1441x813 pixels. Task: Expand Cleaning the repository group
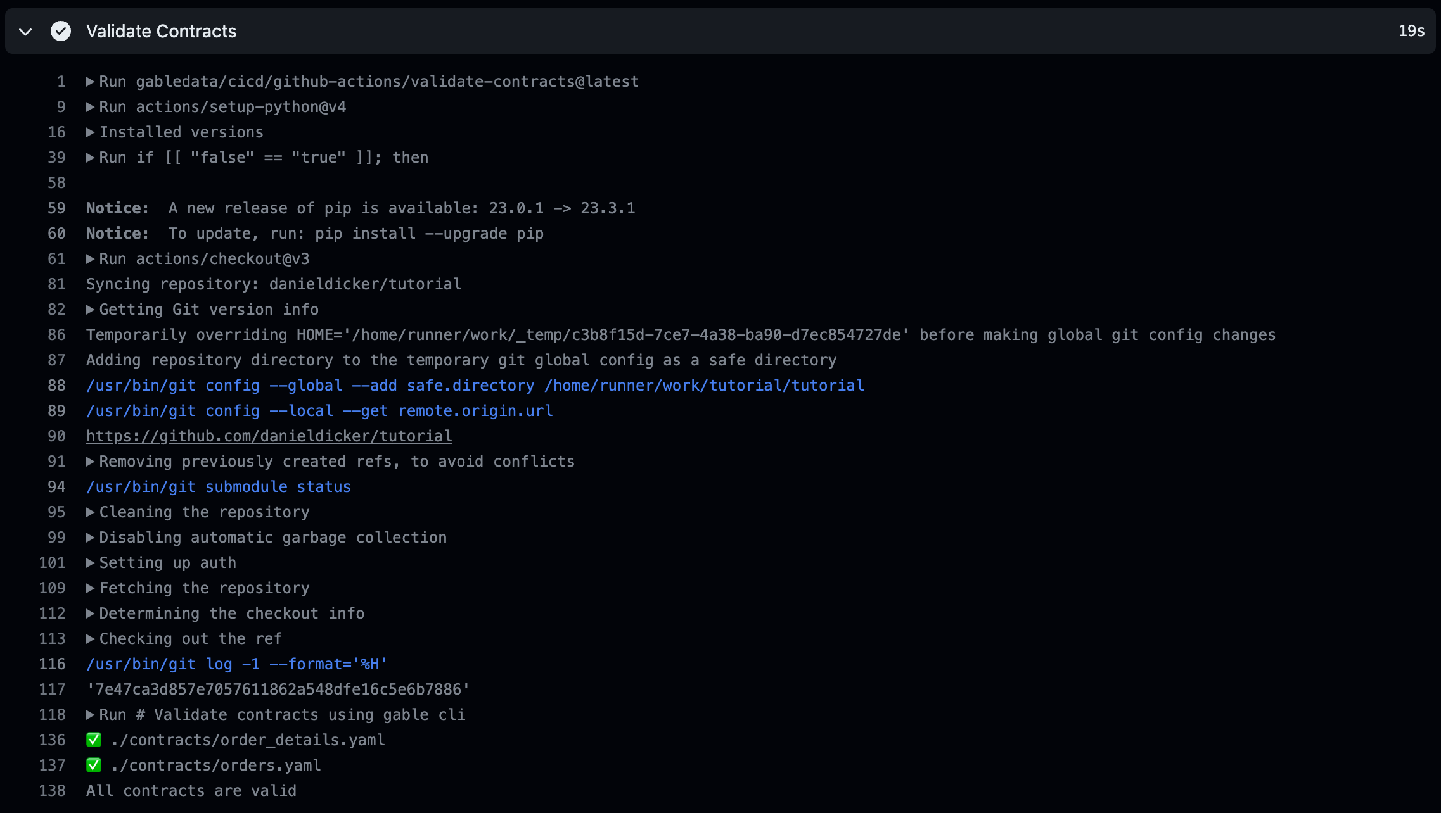point(90,512)
